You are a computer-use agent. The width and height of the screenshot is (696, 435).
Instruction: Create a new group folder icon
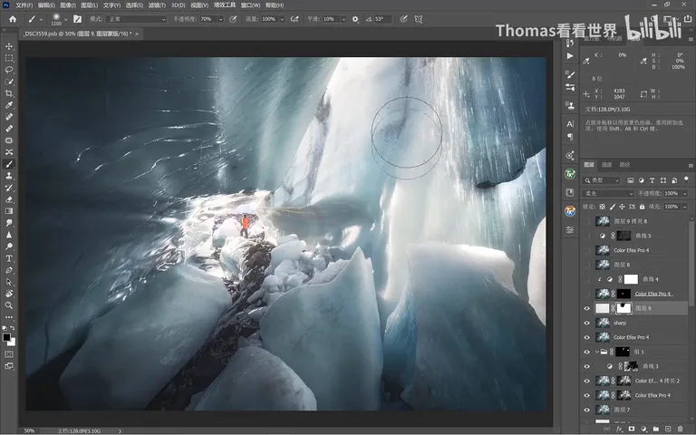655,429
